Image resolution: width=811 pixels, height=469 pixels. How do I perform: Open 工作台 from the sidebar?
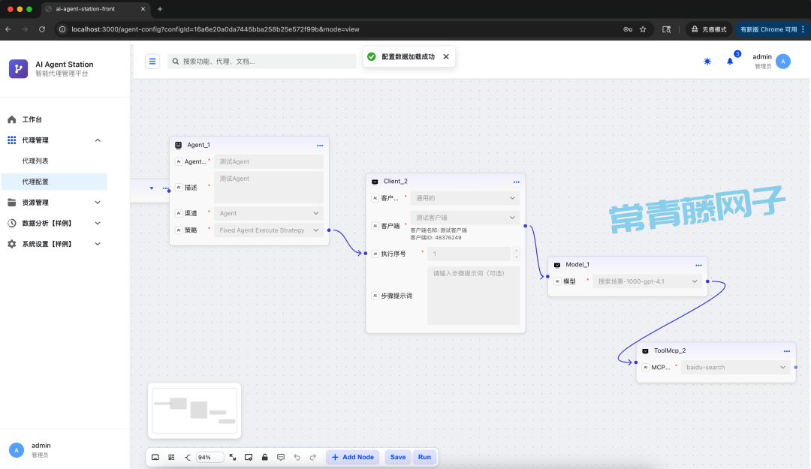tap(32, 119)
